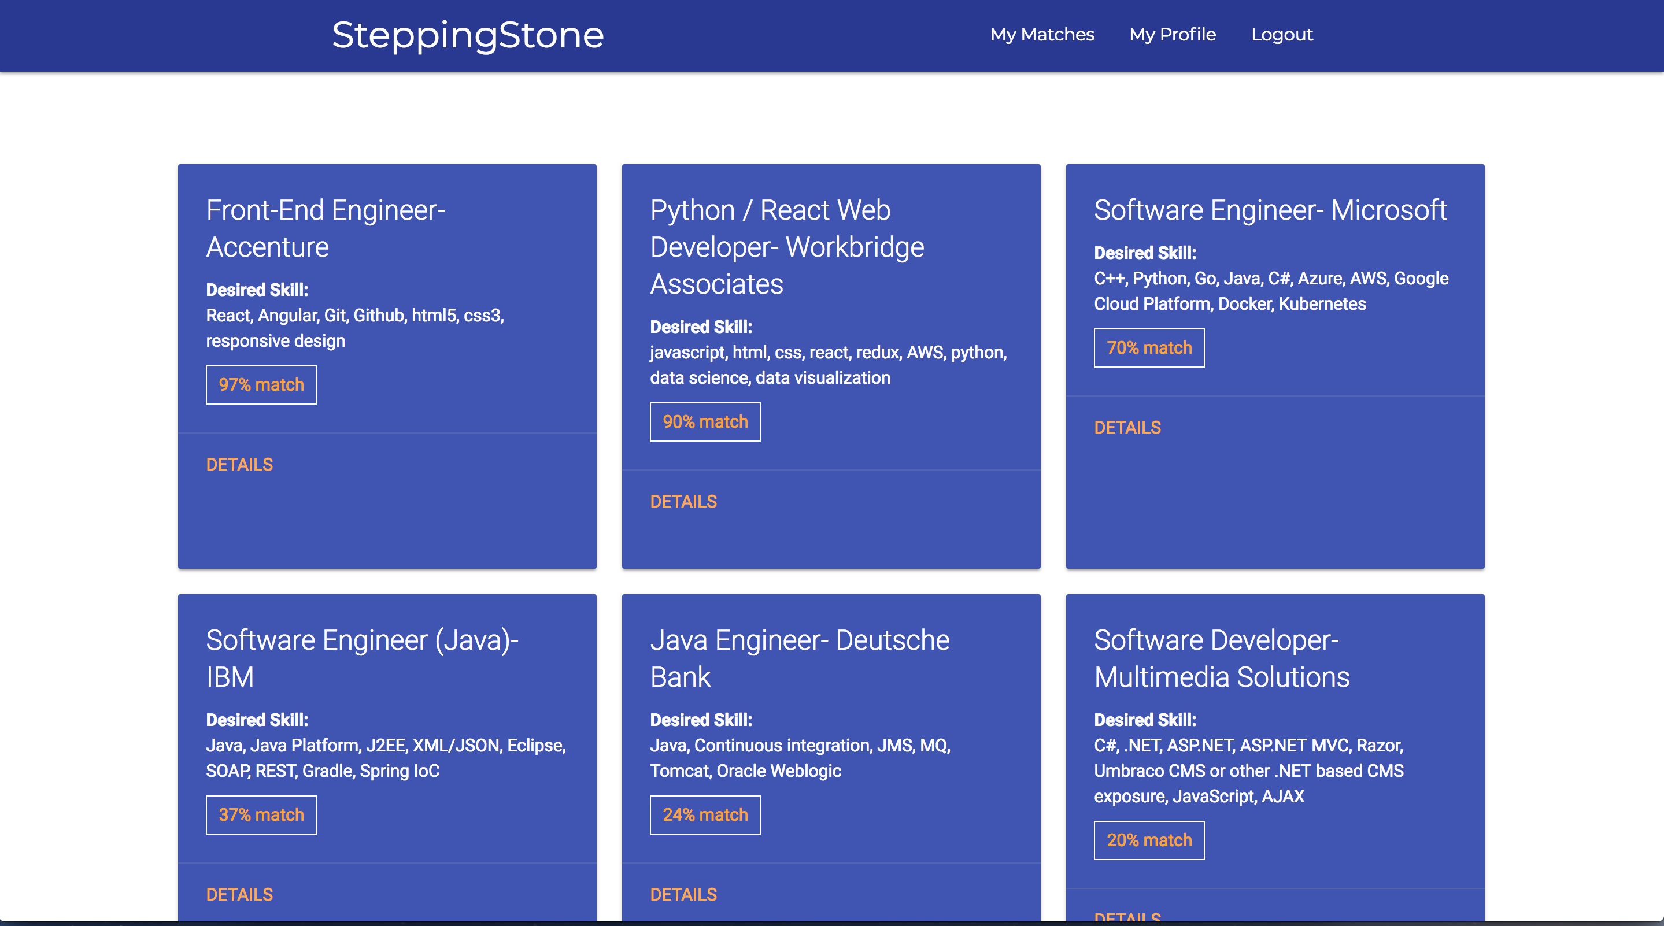Open DETAILS for Python React Web Developer

(683, 501)
